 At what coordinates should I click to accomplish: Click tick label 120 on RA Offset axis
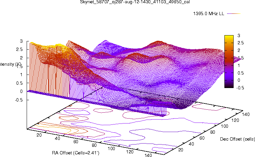(130, 152)
